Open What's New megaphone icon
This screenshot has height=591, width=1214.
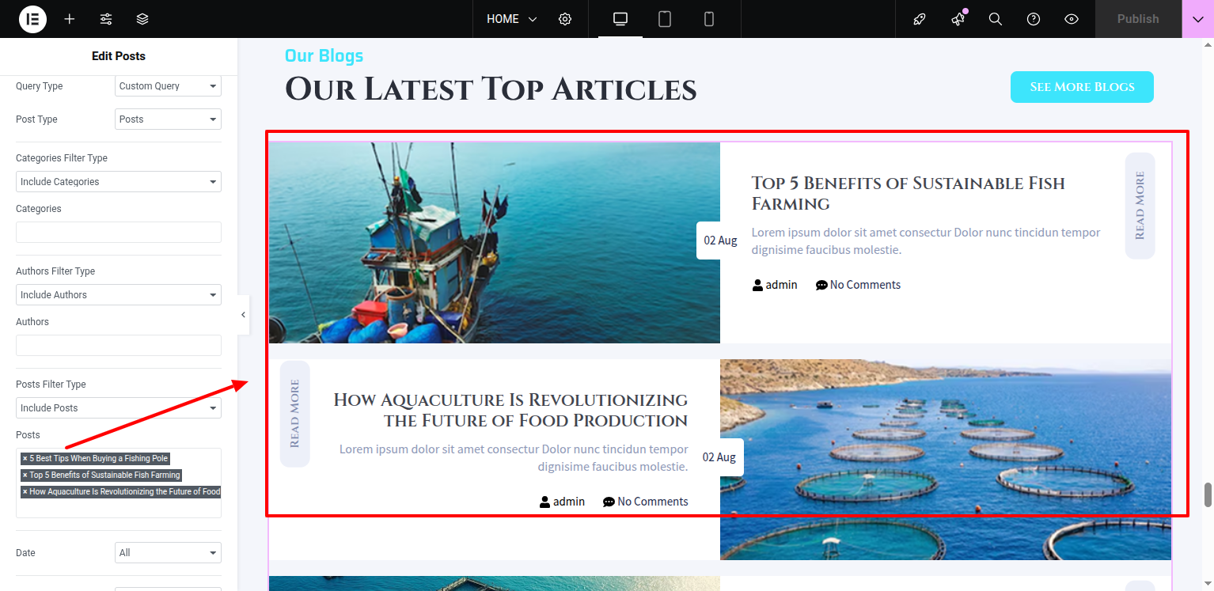click(958, 19)
